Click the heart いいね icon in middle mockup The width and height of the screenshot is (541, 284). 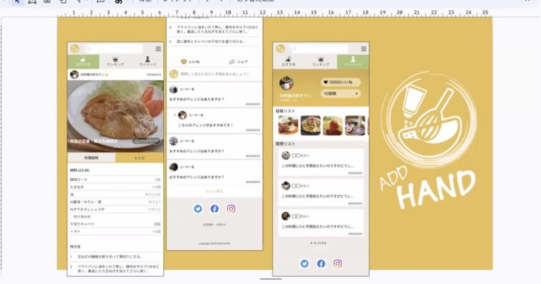(184, 62)
